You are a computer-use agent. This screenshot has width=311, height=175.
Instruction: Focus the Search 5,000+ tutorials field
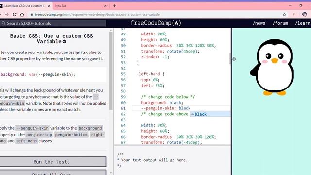53,23
